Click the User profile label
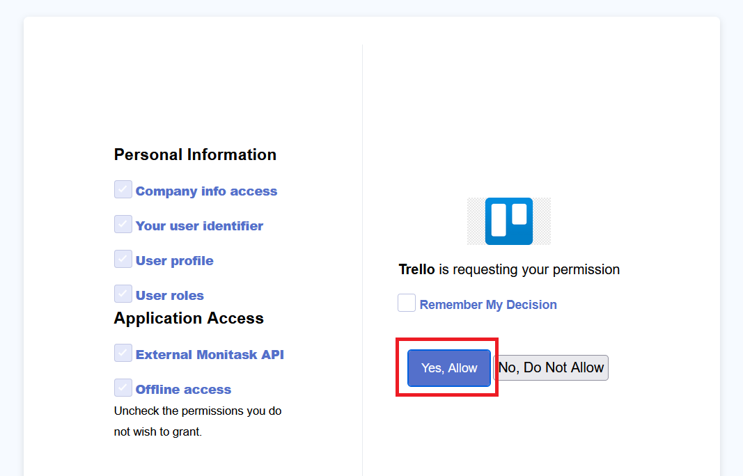 pyautogui.click(x=174, y=260)
